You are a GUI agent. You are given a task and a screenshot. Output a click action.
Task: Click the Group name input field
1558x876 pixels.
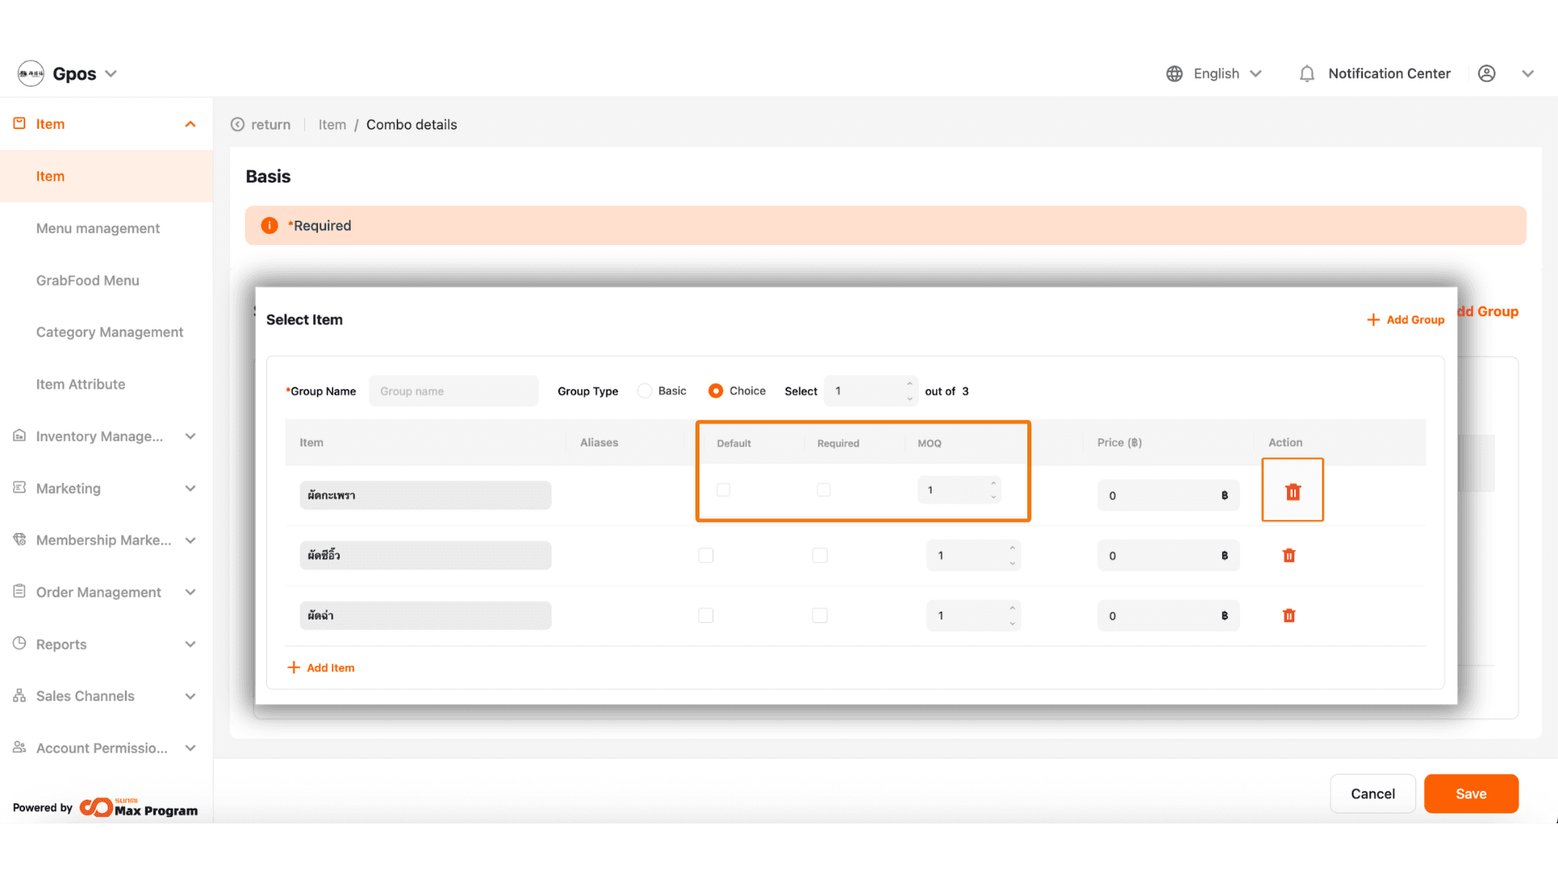[x=454, y=391]
